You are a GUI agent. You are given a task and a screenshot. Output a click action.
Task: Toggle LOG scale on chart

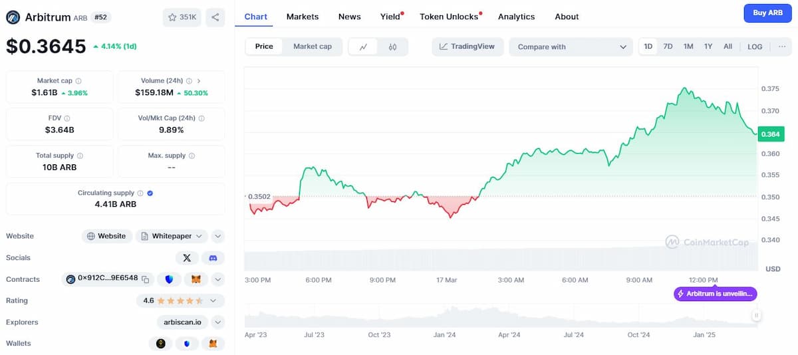(755, 47)
